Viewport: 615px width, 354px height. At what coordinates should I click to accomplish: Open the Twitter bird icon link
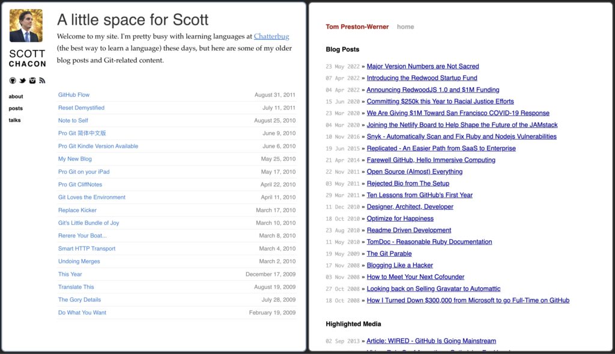22,81
